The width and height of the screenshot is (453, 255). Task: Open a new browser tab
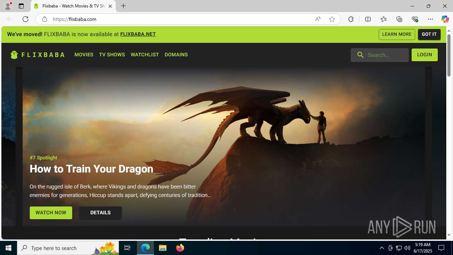(123, 6)
